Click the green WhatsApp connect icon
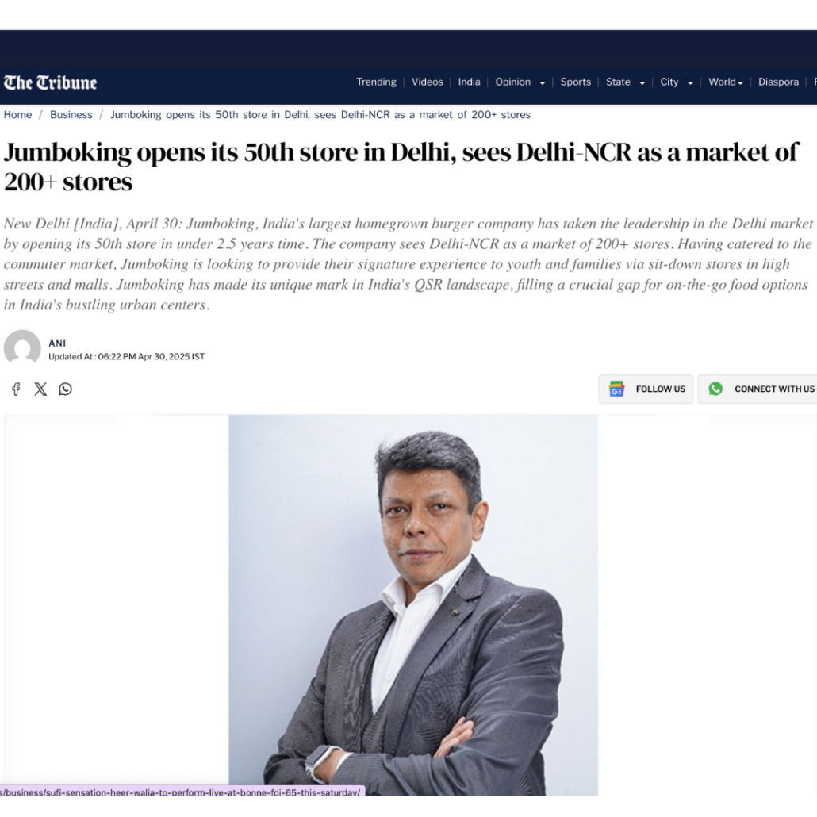The width and height of the screenshot is (817, 817). click(715, 389)
